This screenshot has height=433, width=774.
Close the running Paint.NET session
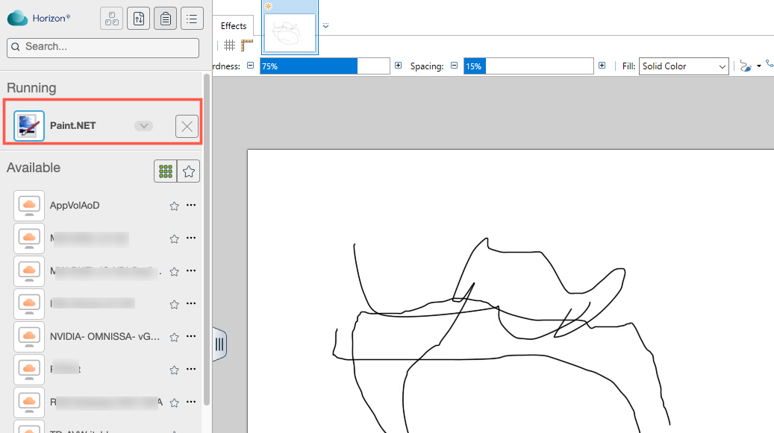187,127
